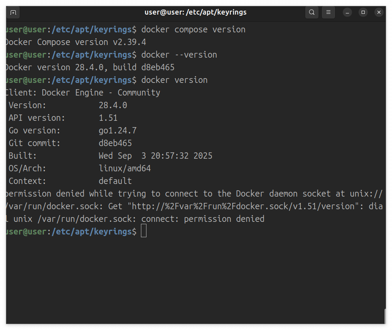
Task: Minimize the terminal window
Action: pos(347,12)
